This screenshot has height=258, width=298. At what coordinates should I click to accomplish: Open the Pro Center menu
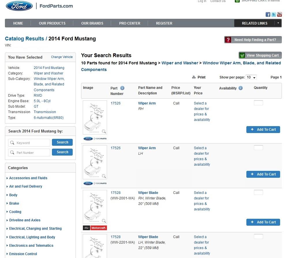coord(130,23)
